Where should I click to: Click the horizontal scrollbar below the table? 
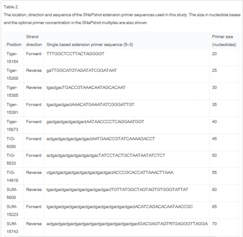point(120,235)
